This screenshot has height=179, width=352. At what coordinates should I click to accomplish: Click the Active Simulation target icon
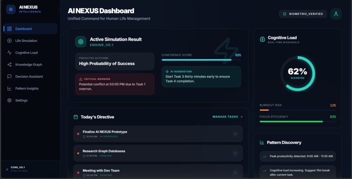coord(81,41)
